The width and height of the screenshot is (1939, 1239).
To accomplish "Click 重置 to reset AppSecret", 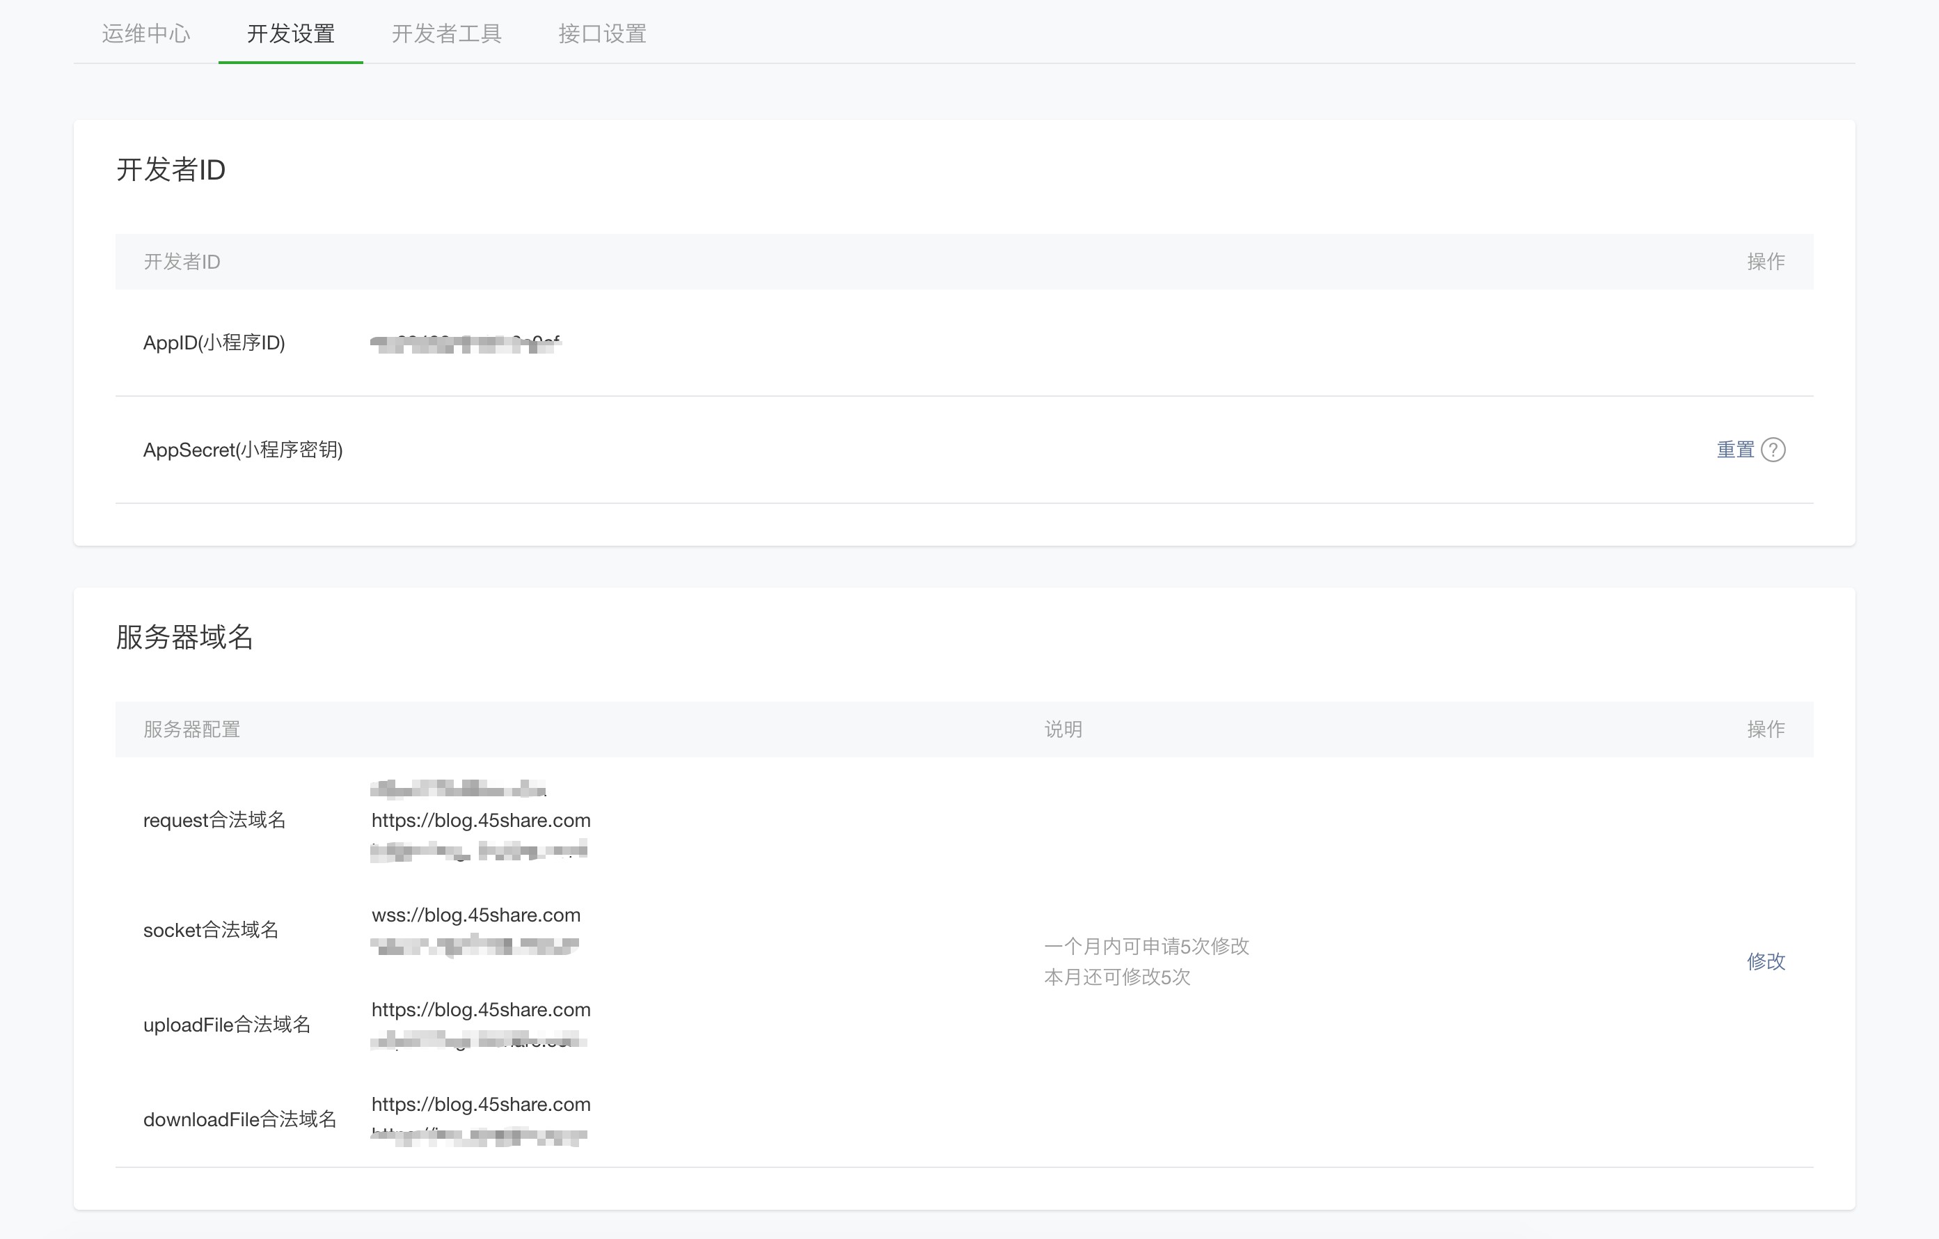I will coord(1734,450).
